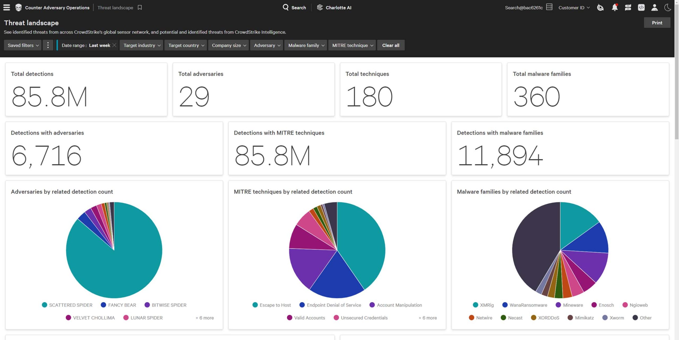The image size is (679, 340).
Task: Toggle VELVET CHOLLIMA legend entry
Action: click(x=90, y=317)
